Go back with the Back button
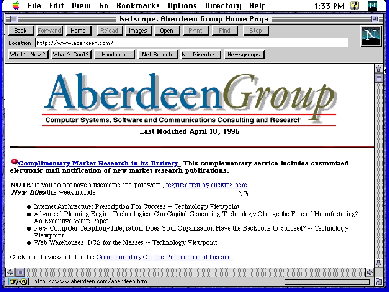389x292 pixels. (x=21, y=31)
